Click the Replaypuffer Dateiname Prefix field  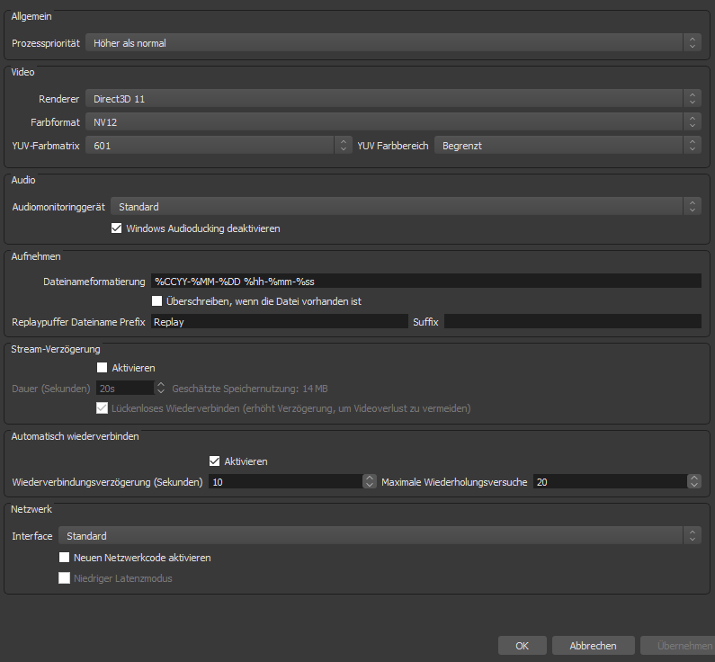coord(279,321)
